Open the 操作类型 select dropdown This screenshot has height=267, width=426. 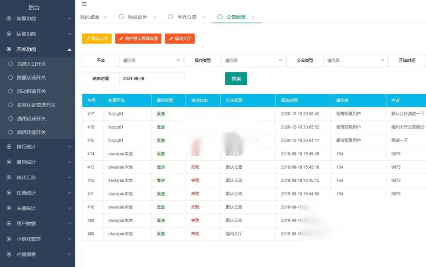click(x=253, y=60)
